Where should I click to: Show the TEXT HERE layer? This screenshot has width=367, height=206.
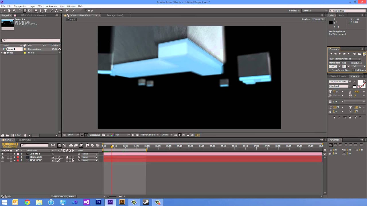(x=3, y=160)
